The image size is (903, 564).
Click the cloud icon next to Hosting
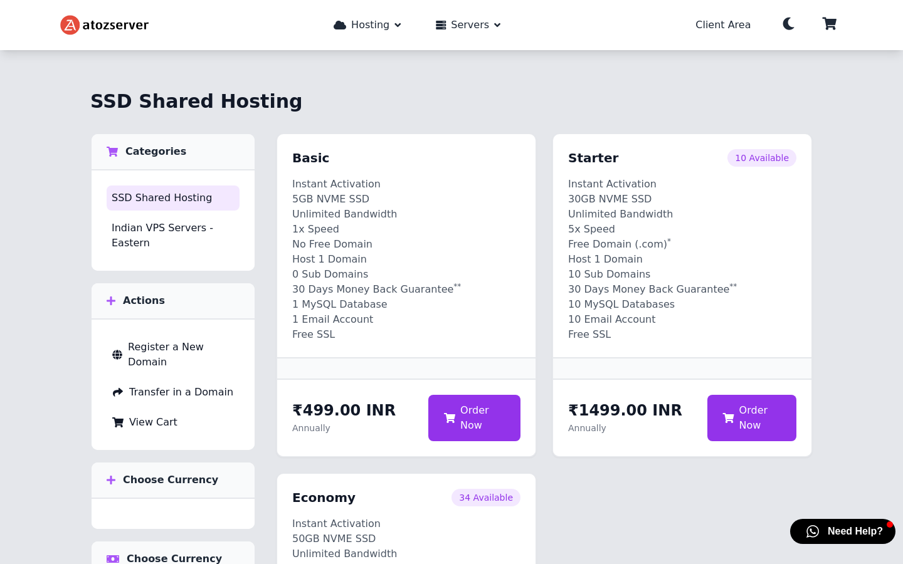tap(340, 25)
